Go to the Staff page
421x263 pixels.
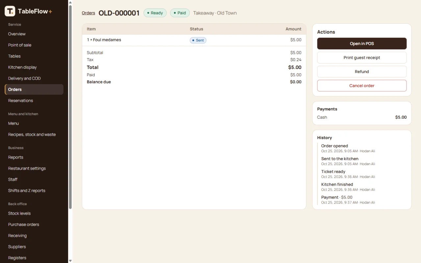[34, 179]
